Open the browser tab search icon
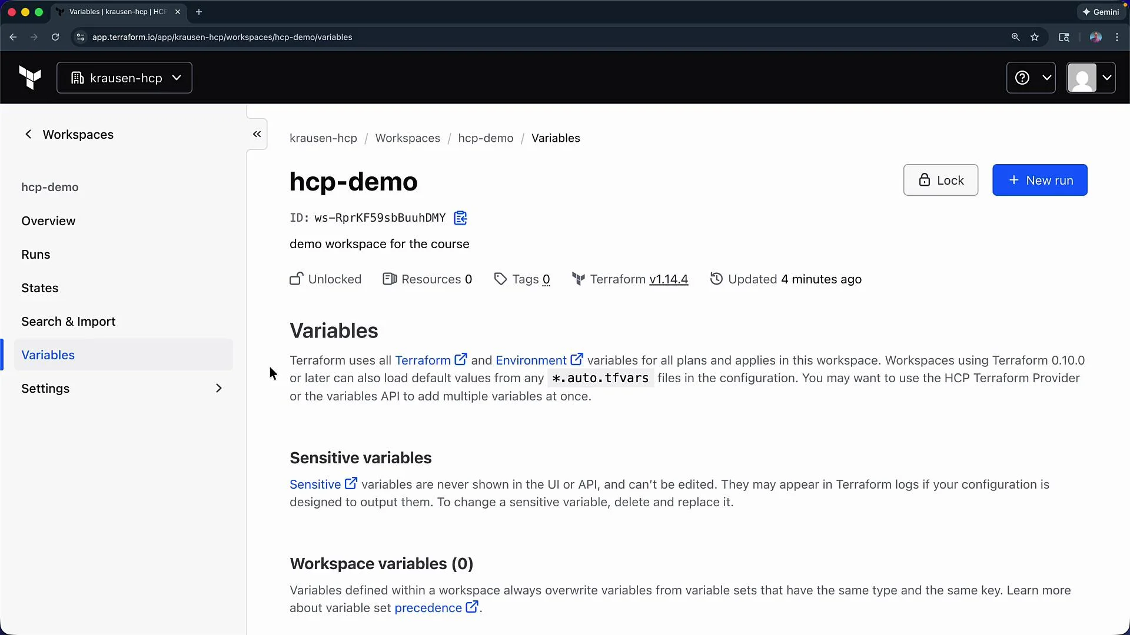 pyautogui.click(x=1064, y=37)
